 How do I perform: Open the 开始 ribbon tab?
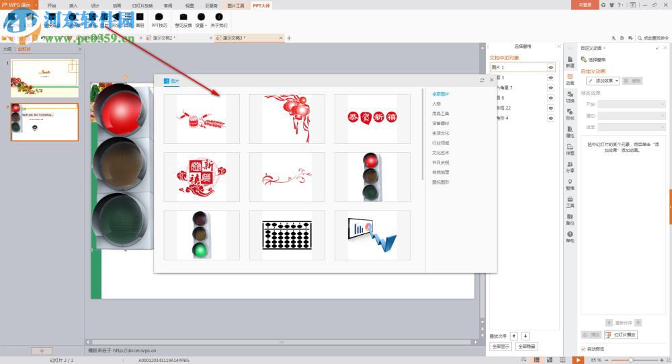coord(52,5)
